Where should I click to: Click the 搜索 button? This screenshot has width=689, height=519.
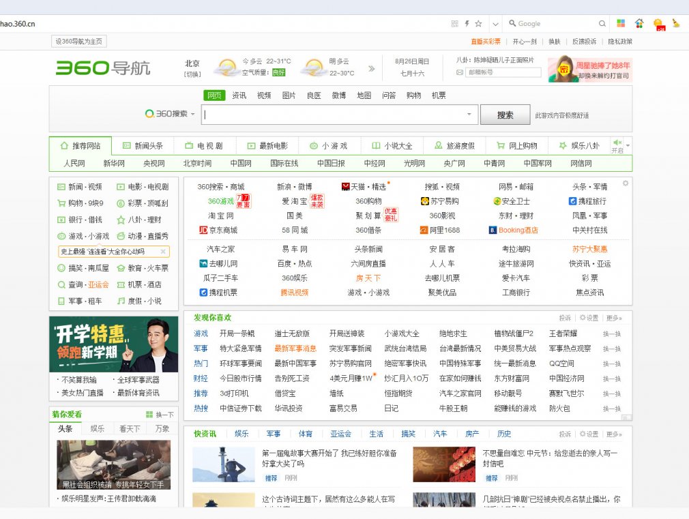click(505, 115)
